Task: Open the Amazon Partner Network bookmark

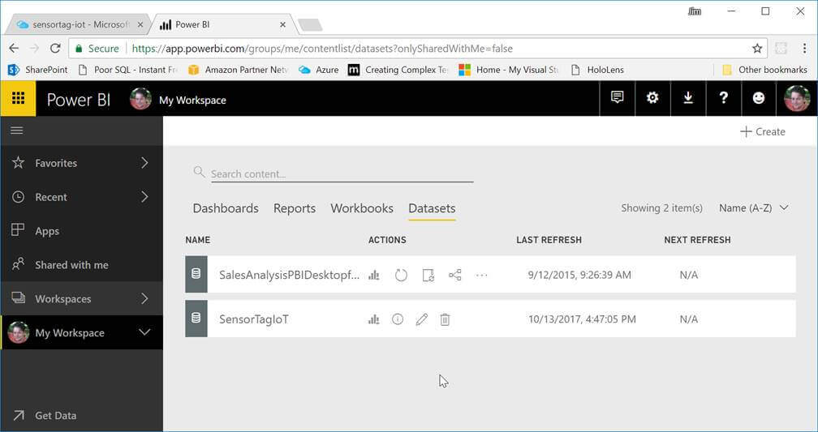Action: tap(239, 70)
